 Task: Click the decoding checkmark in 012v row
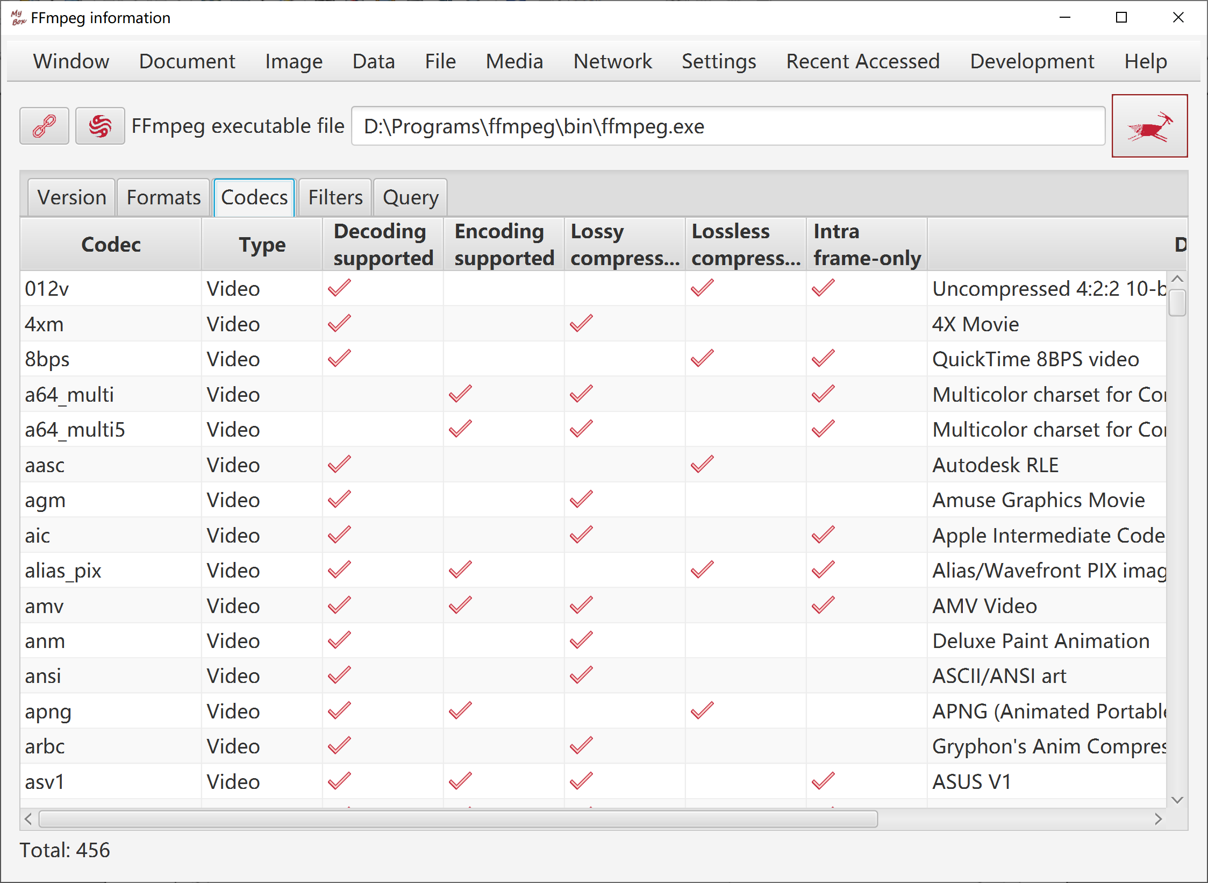tap(340, 288)
